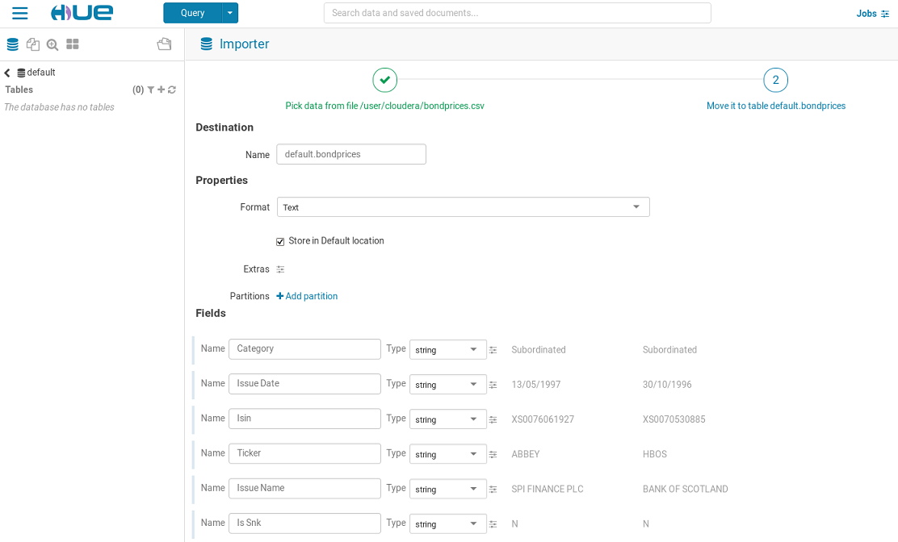Change Issue Name field type dropdown

click(448, 490)
